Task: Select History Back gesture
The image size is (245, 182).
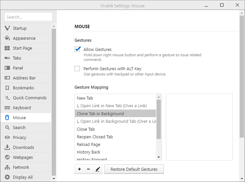Action: [x=115, y=152]
